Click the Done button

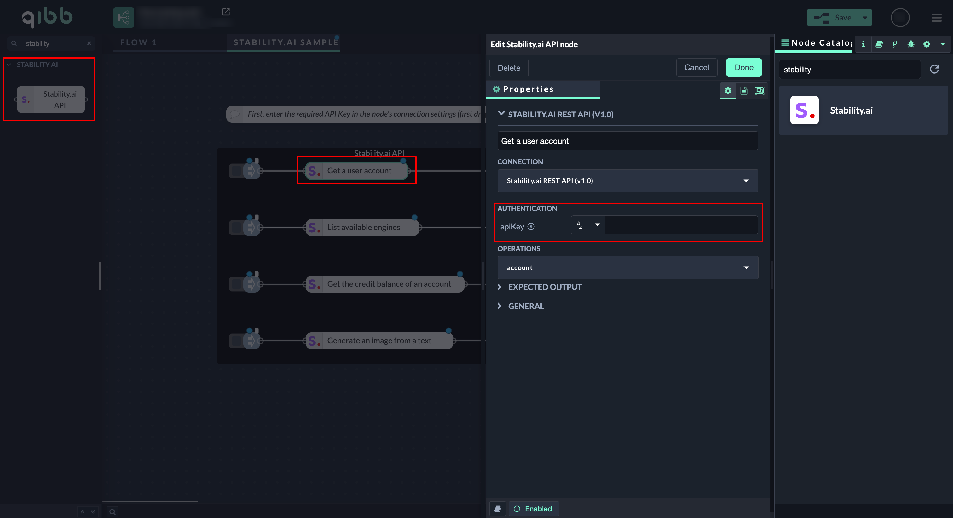(744, 68)
